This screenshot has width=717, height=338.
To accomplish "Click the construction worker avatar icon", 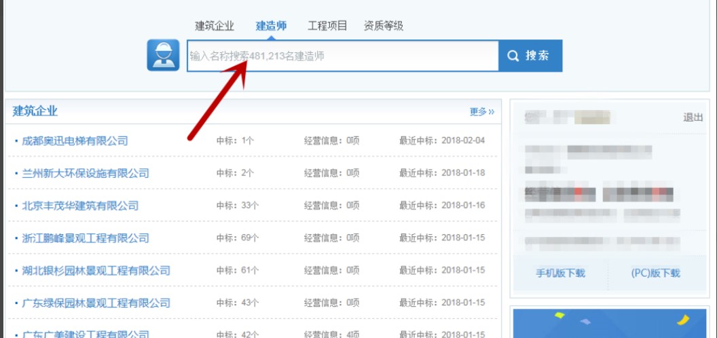I will (163, 55).
